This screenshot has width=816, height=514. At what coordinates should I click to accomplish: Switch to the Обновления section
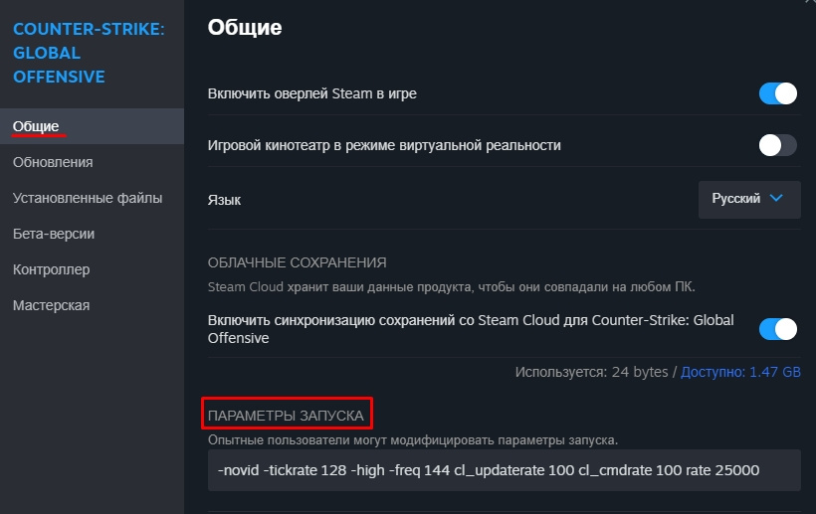[53, 162]
